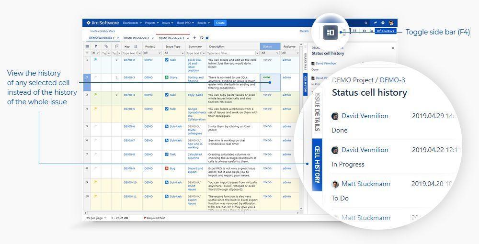Viewport: 479px width, 244px height.
Task: Click the green flag on DEMO-4 row
Action: (96, 95)
